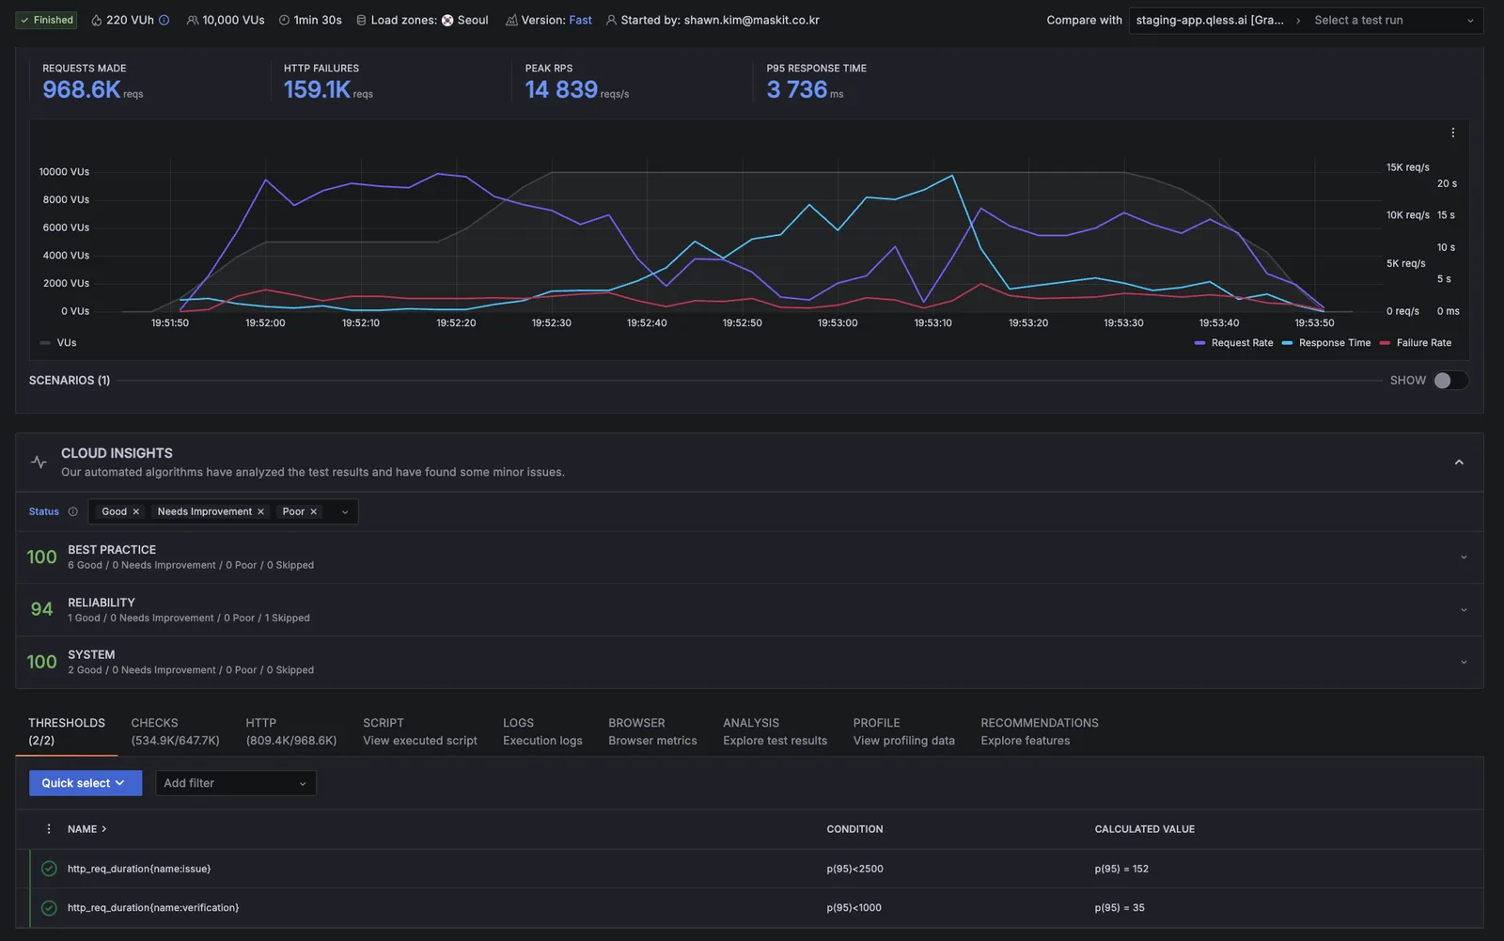Open the Browser metrics tab

coord(652,731)
